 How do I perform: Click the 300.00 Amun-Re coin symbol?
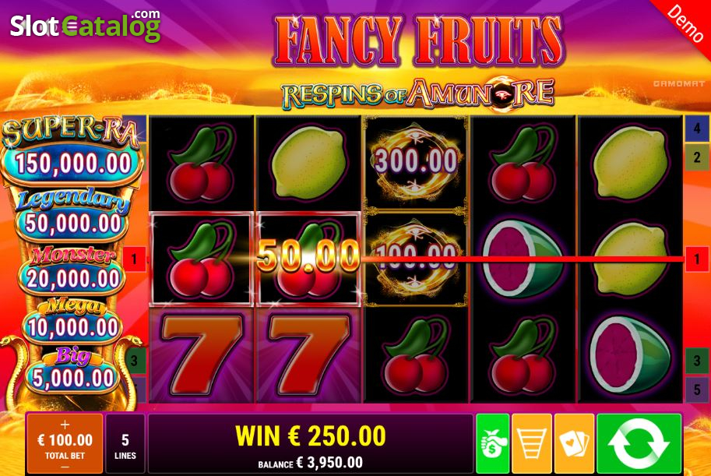pyautogui.click(x=416, y=162)
